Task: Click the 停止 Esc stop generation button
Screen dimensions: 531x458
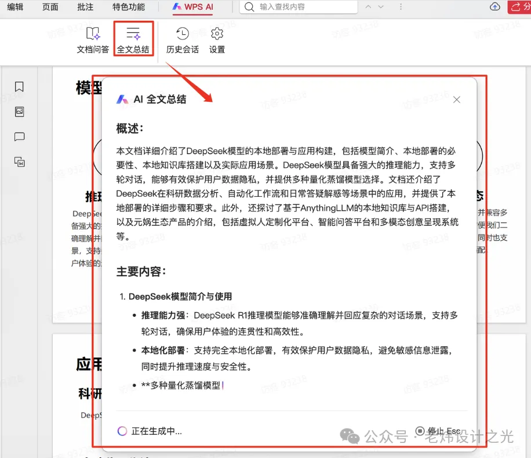Action: coord(438,431)
